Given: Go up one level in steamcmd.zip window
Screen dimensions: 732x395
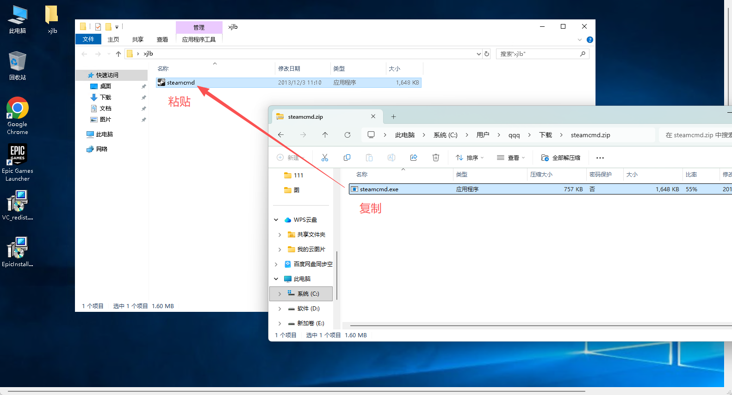Looking at the screenshot, I should click(325, 135).
